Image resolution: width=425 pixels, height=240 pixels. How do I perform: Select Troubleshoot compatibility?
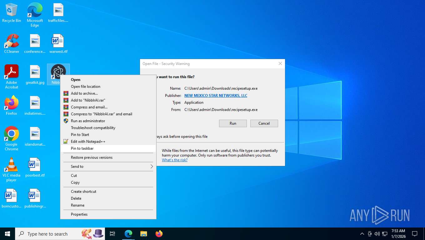tap(108, 128)
